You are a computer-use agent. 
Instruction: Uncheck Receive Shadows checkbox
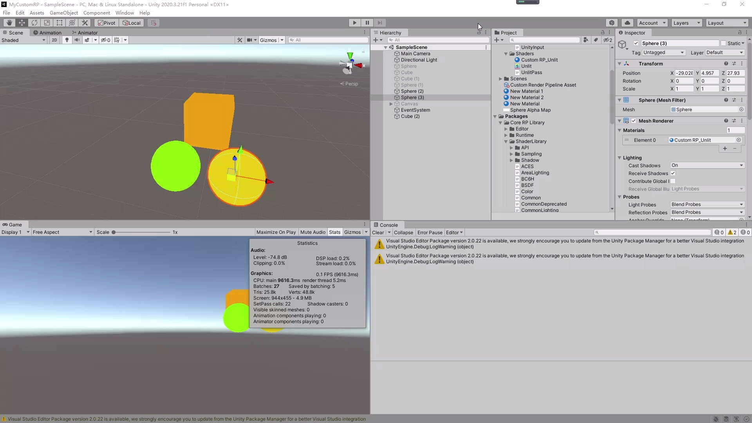pyautogui.click(x=673, y=174)
